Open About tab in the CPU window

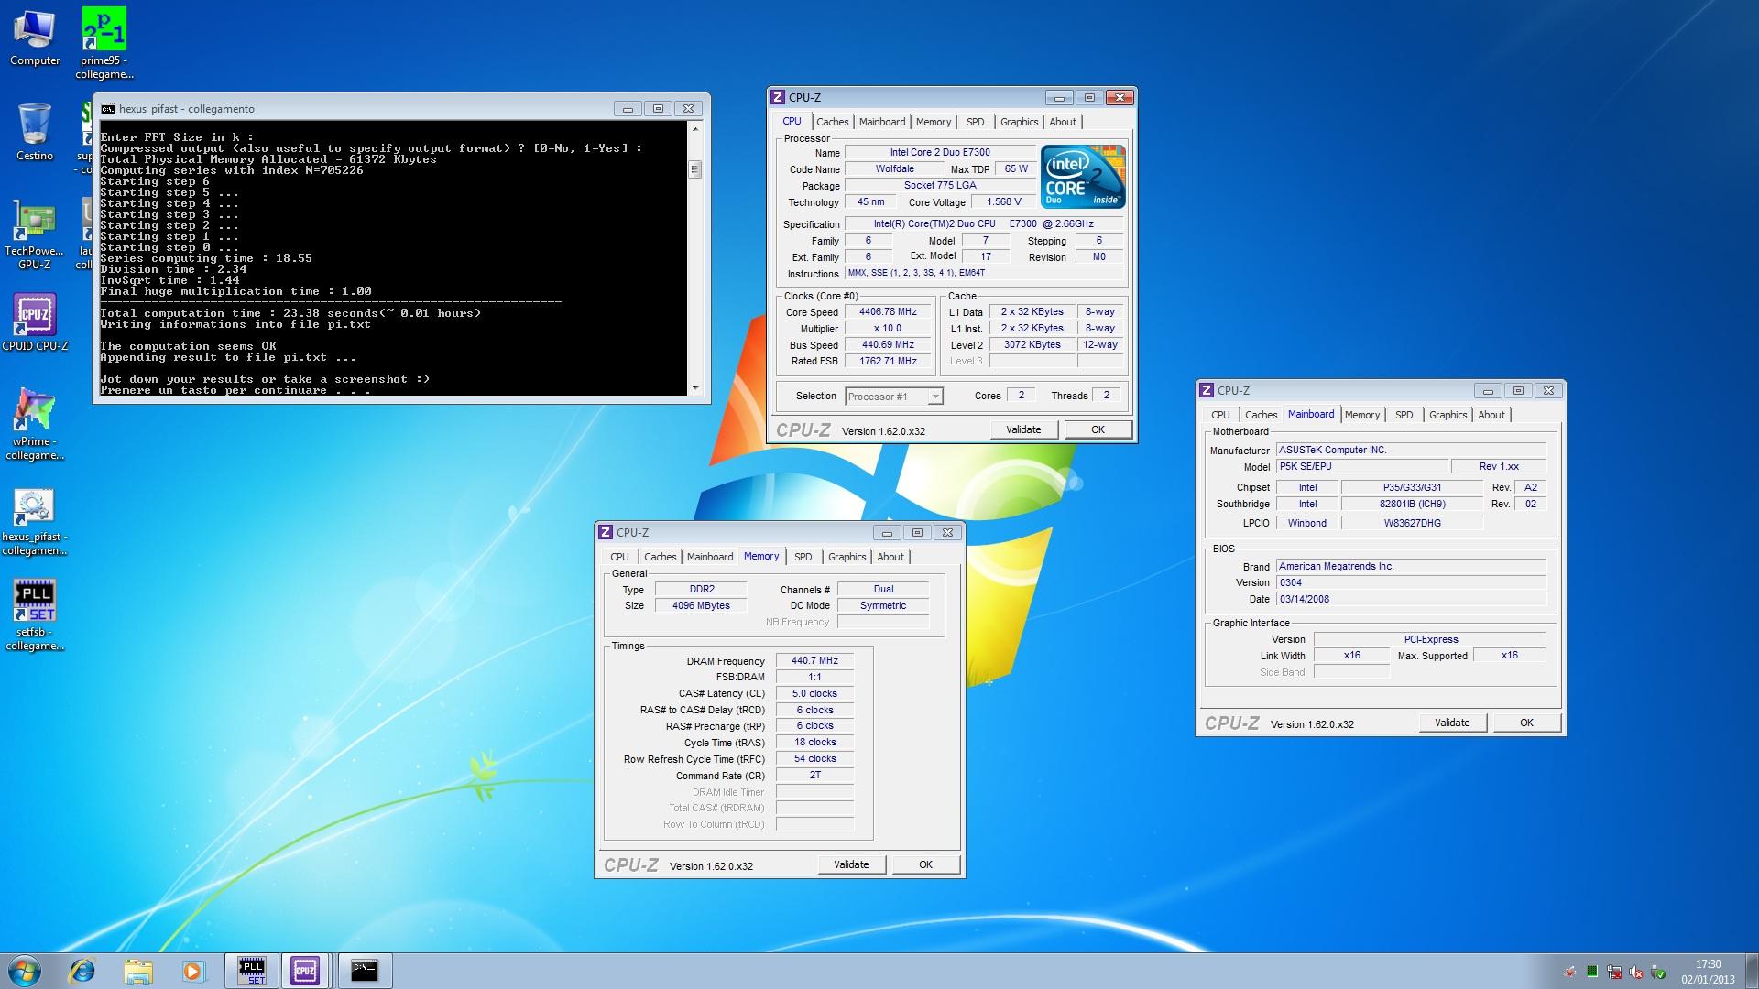pyautogui.click(x=1063, y=122)
